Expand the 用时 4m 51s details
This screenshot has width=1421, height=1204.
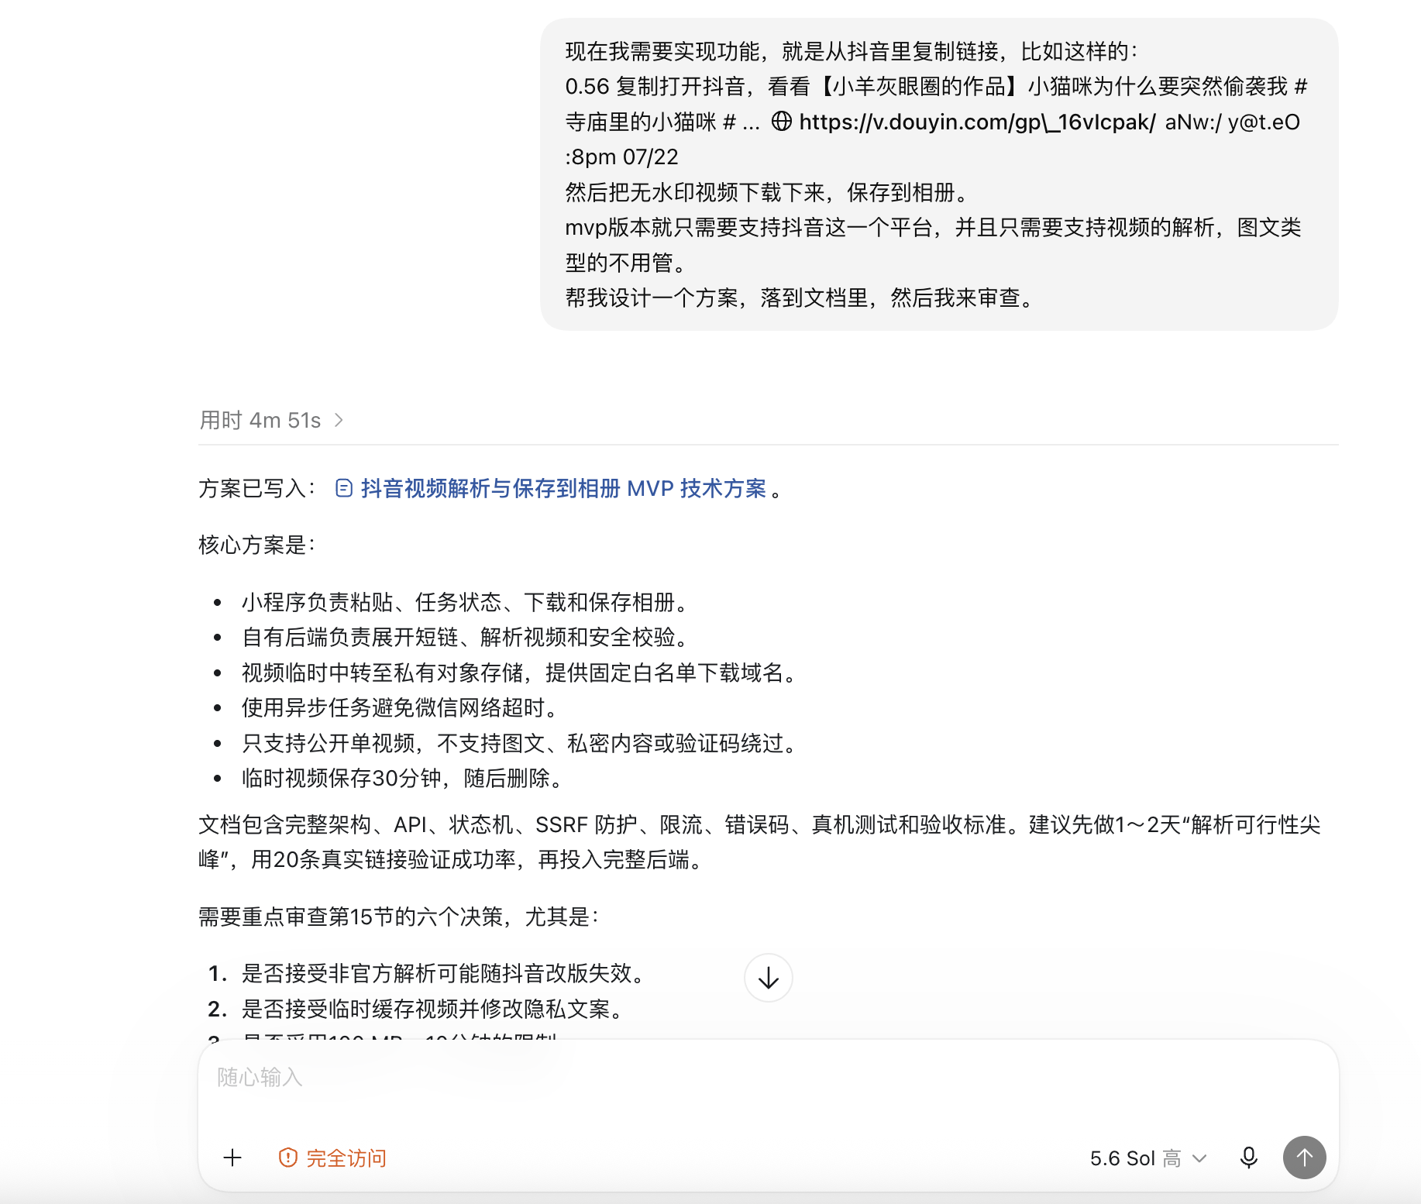tap(272, 420)
